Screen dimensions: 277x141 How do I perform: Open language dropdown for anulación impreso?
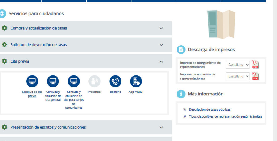(238, 76)
